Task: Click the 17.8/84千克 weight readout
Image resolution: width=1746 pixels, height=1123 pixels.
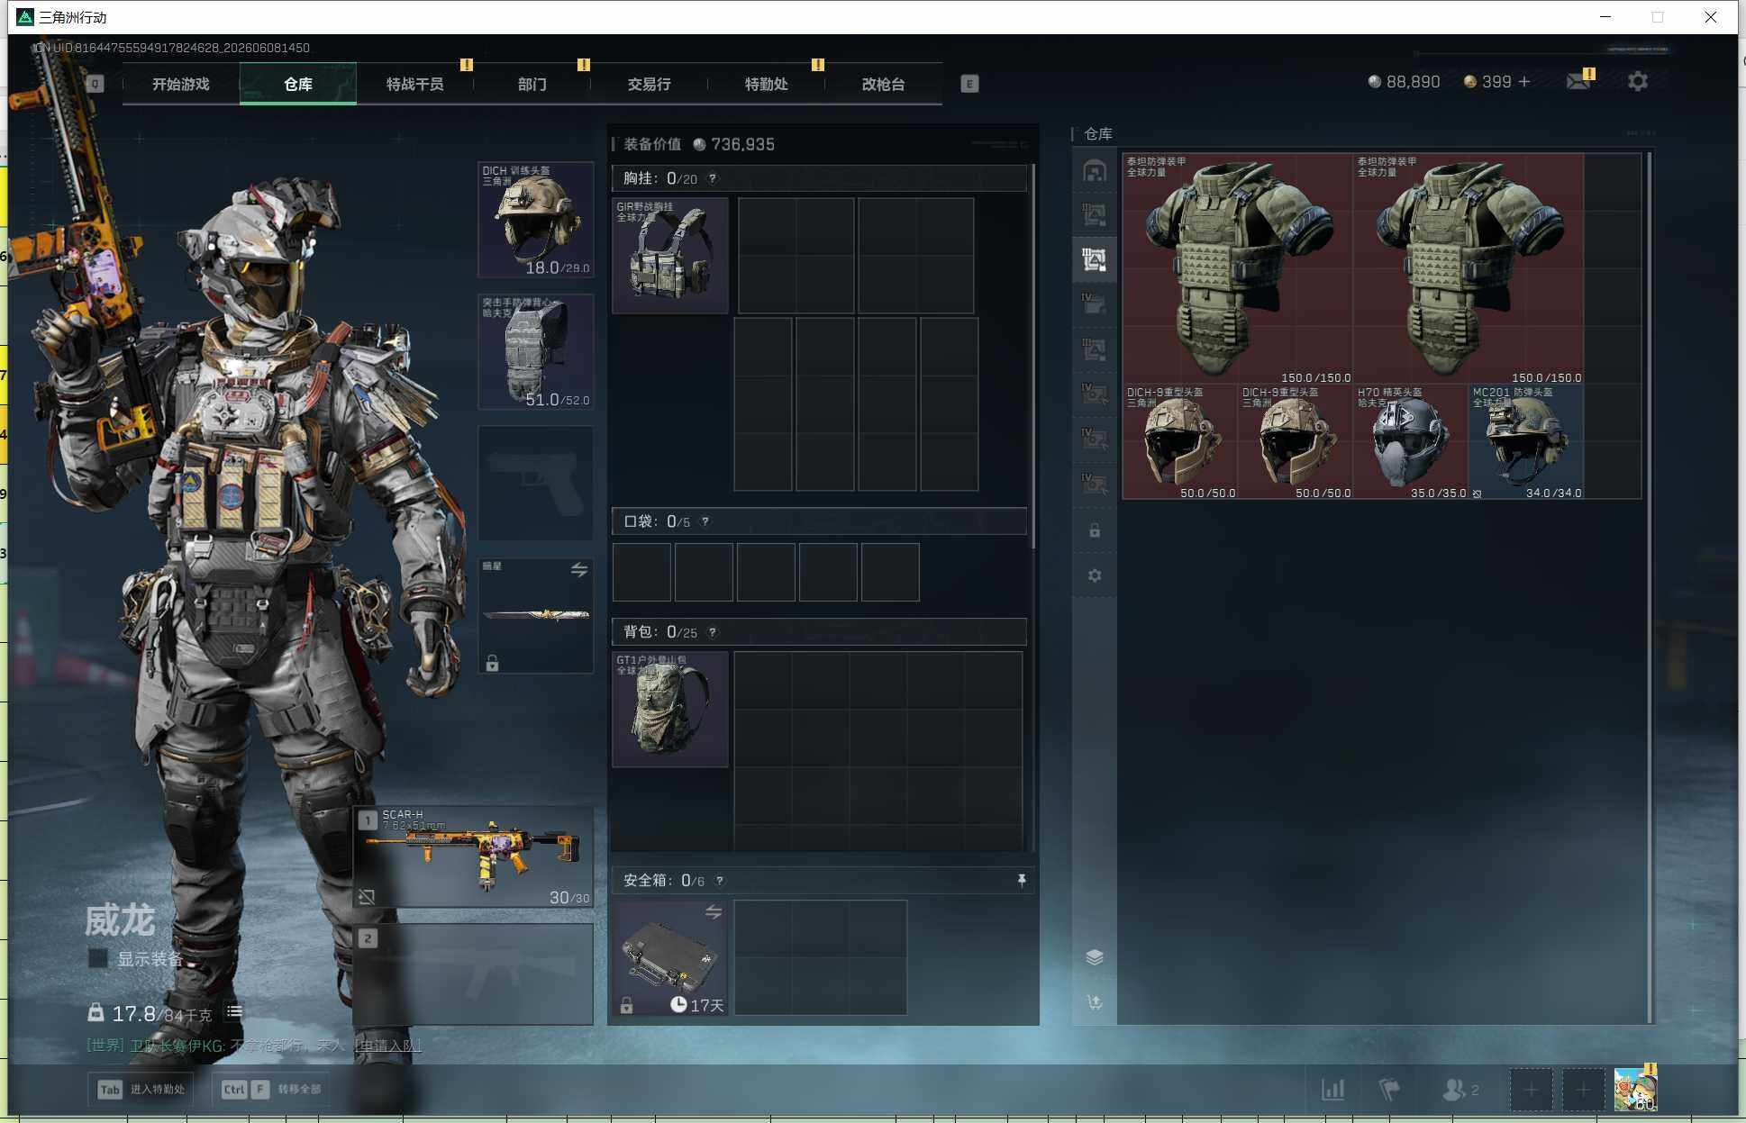Action: [x=151, y=1014]
